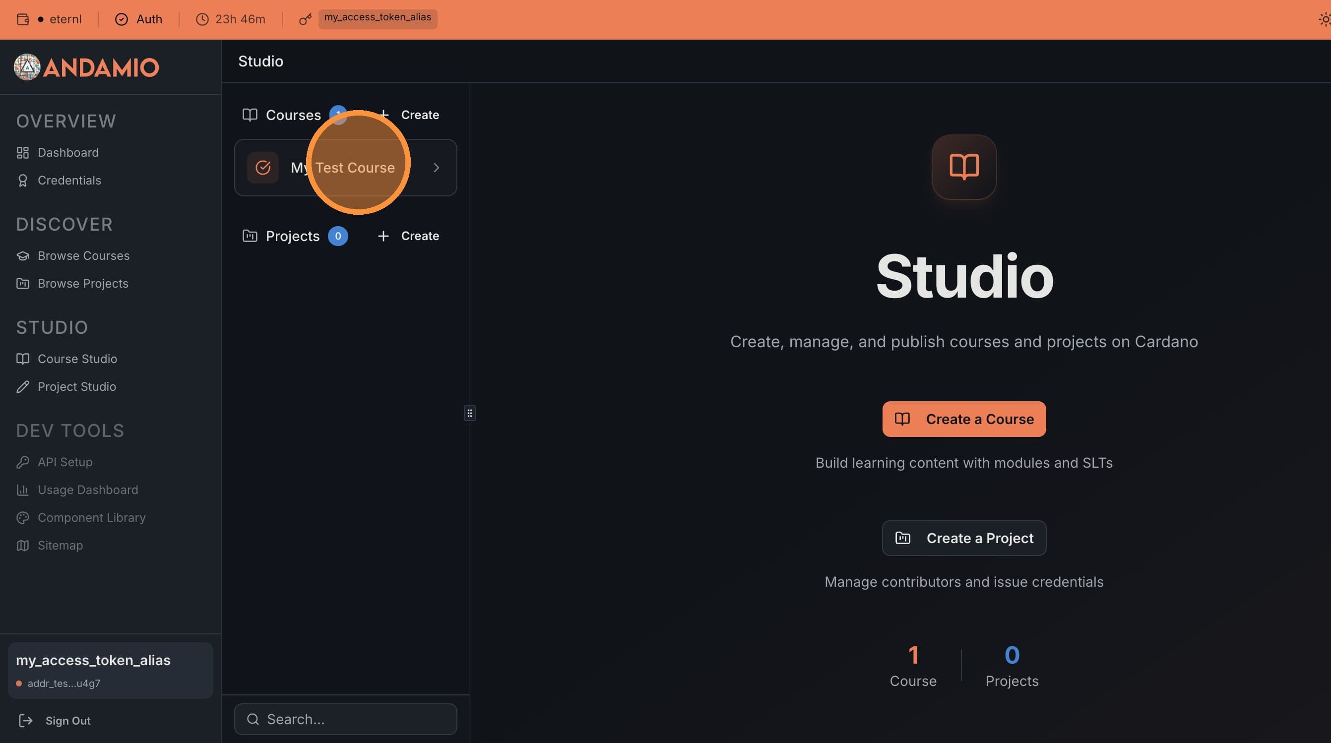Open Dashboard from the sidebar
The width and height of the screenshot is (1331, 743).
click(68, 152)
